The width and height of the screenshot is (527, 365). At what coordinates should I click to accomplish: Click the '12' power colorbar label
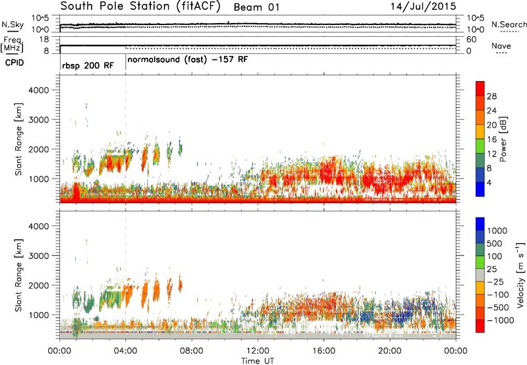(491, 154)
